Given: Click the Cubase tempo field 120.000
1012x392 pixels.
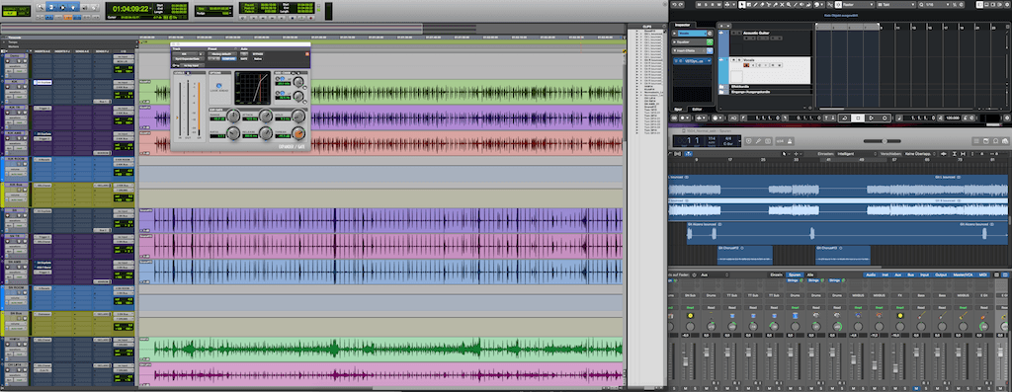Looking at the screenshot, I should (953, 118).
